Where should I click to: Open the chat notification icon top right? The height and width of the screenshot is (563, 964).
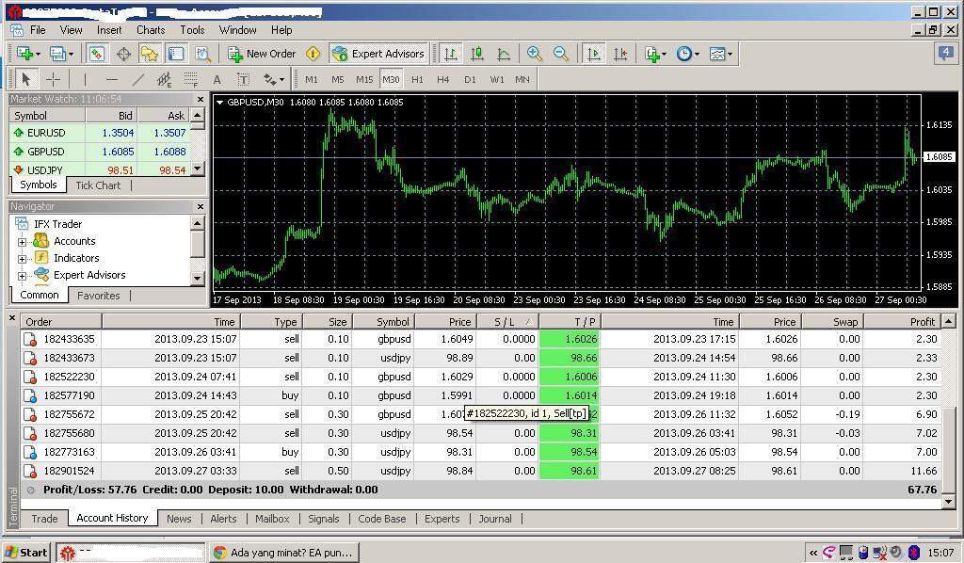click(945, 54)
